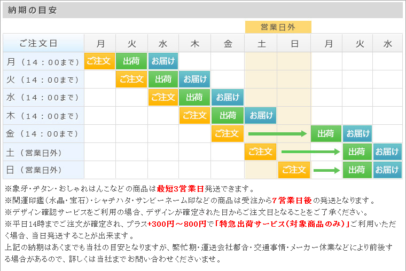The image size is (406, 271).
Task: Click the 金 column header
Action: click(x=228, y=43)
